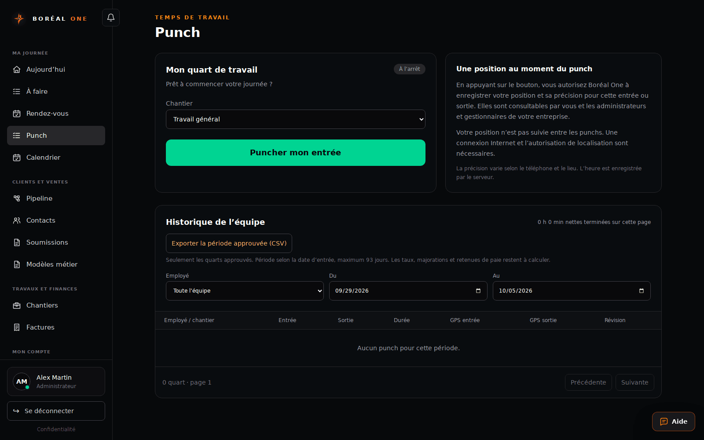Click the people icon beside Contacts
The width and height of the screenshot is (704, 440).
[17, 220]
